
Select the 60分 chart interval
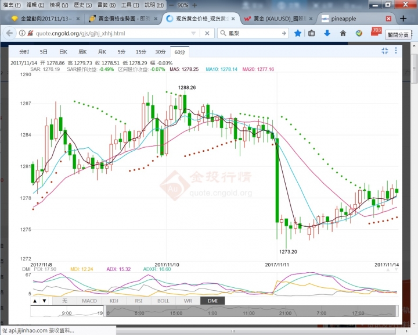coord(179,52)
